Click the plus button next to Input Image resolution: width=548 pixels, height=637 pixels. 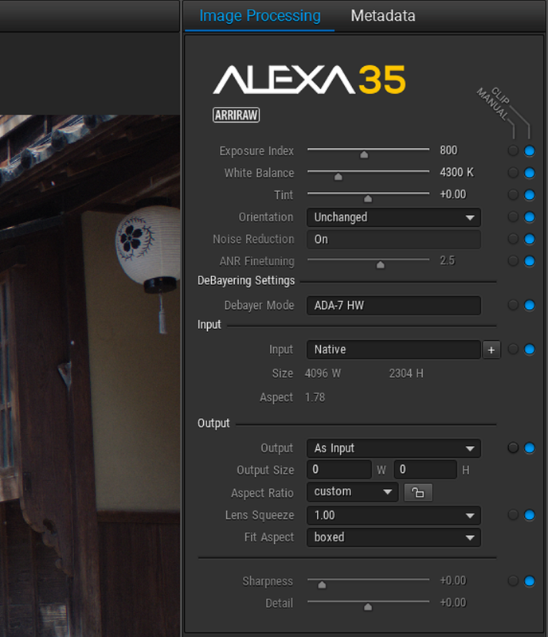point(491,350)
